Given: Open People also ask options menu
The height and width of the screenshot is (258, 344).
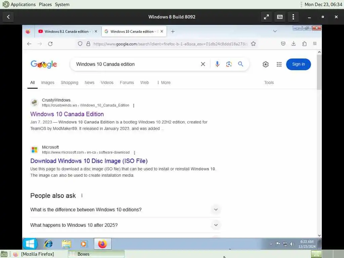Looking at the screenshot, I should click(82, 196).
